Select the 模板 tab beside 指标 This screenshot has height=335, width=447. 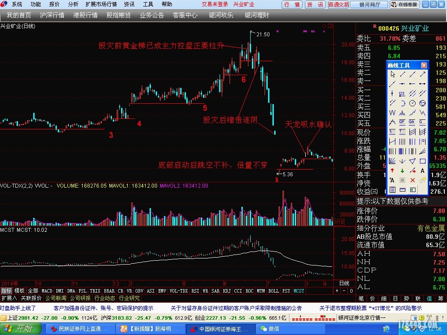click(x=20, y=291)
